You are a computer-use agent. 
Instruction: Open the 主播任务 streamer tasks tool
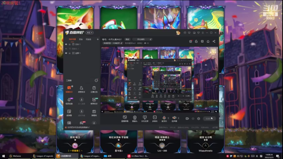click(x=94, y=89)
